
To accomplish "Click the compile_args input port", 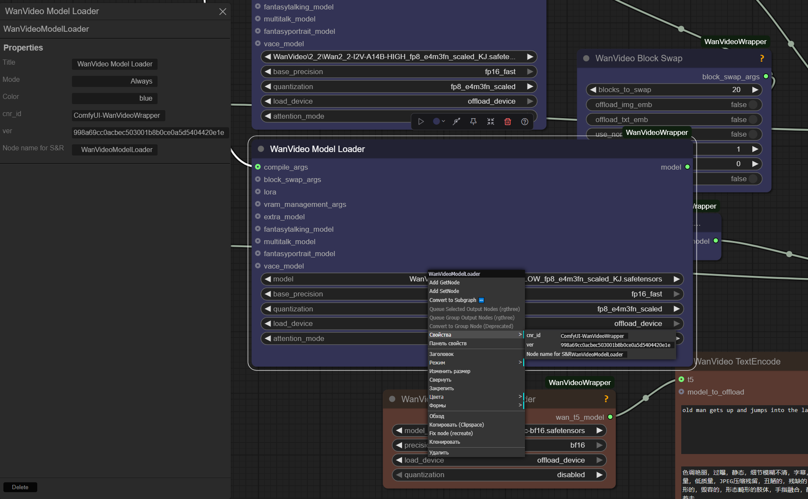I will (258, 167).
